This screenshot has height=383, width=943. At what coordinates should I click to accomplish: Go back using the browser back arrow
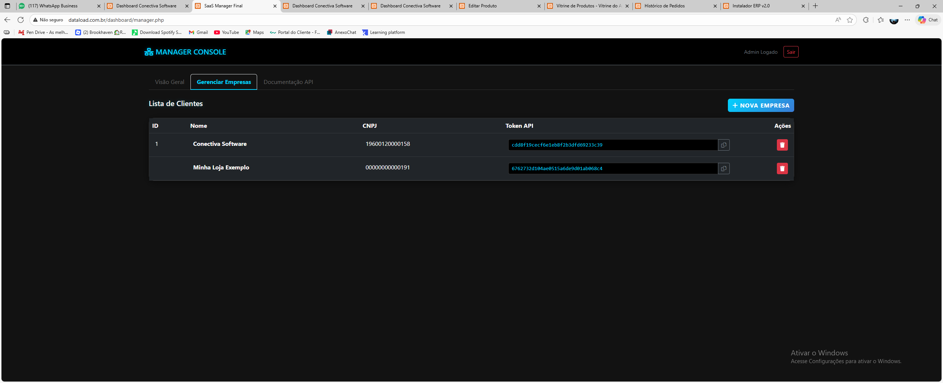pos(7,20)
